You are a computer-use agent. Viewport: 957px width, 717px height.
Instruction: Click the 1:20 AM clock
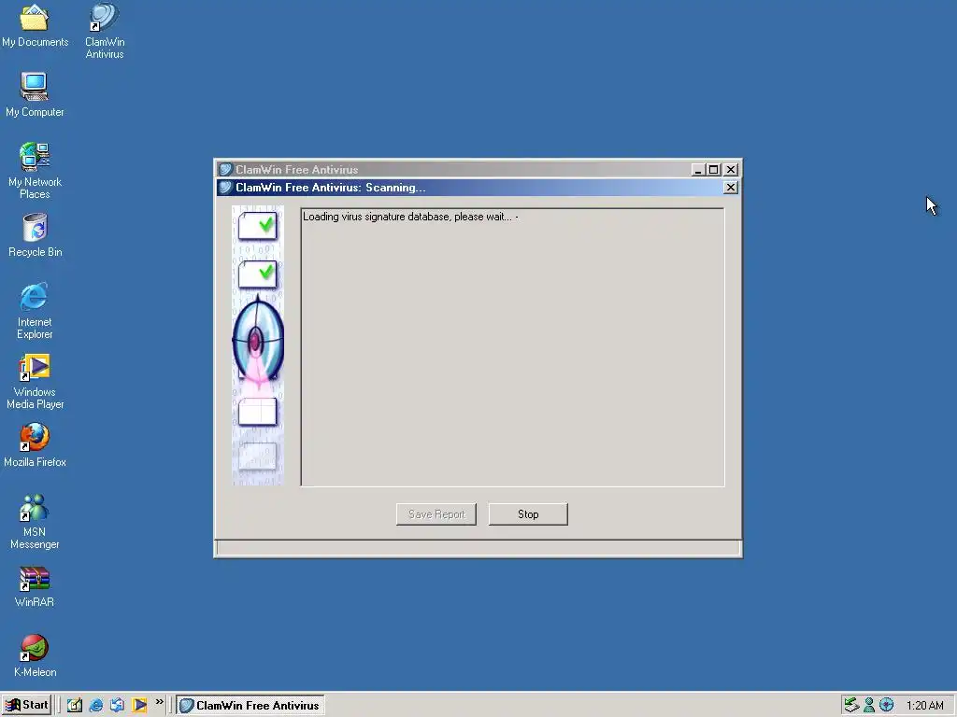pyautogui.click(x=924, y=706)
